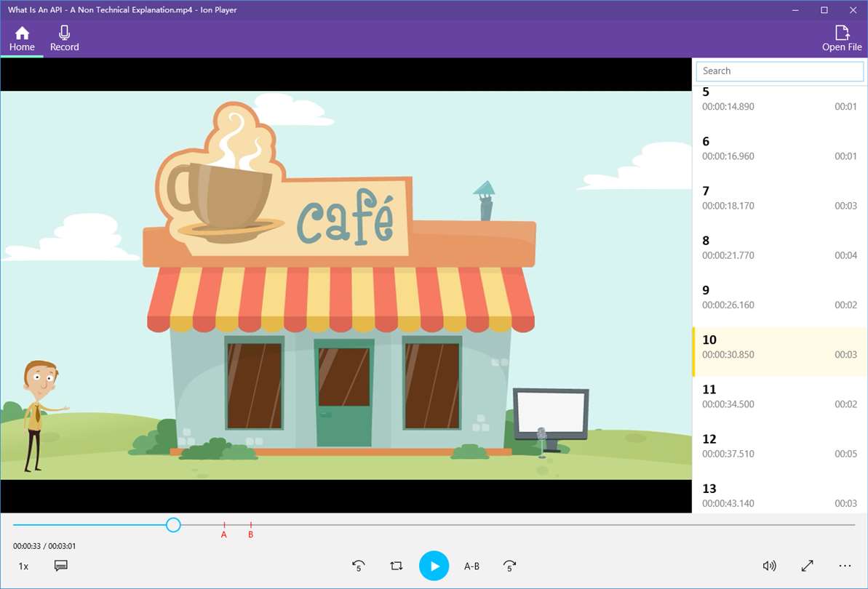Skip forward 5 seconds
This screenshot has height=589, width=868.
point(509,566)
